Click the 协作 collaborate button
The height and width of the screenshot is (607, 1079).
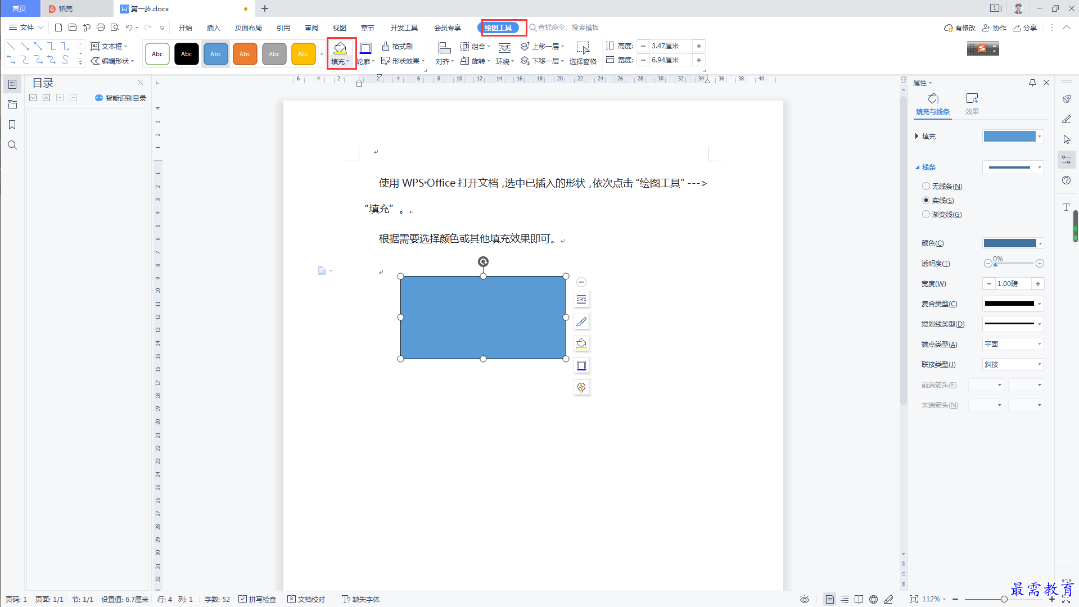(x=994, y=28)
